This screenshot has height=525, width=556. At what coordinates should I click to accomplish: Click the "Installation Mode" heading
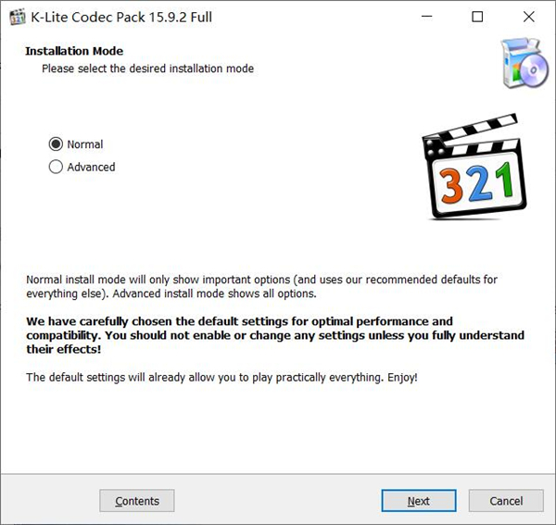click(74, 51)
